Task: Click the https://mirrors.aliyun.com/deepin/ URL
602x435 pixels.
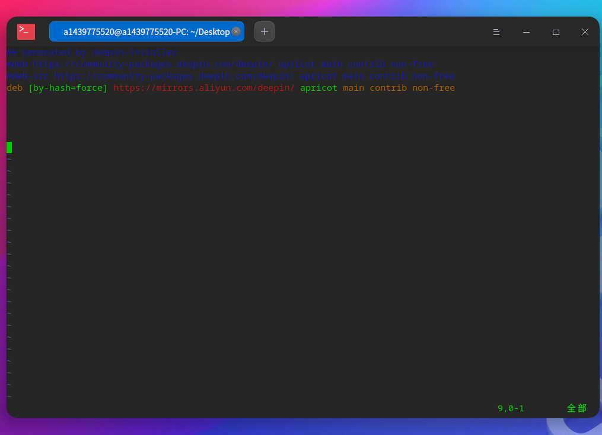Action: [x=204, y=88]
